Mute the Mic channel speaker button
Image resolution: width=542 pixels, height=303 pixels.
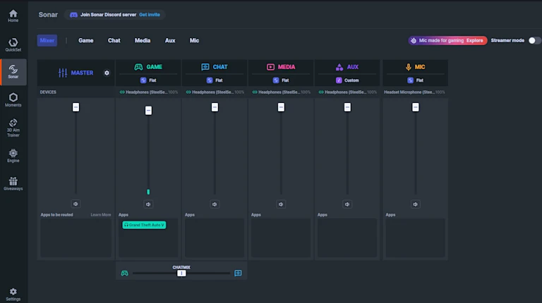pyautogui.click(x=416, y=204)
